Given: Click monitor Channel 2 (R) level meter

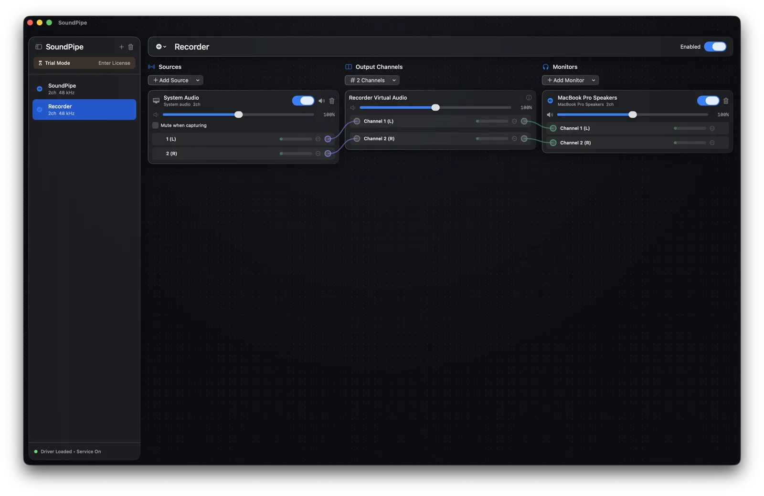Looking at the screenshot, I should (690, 143).
